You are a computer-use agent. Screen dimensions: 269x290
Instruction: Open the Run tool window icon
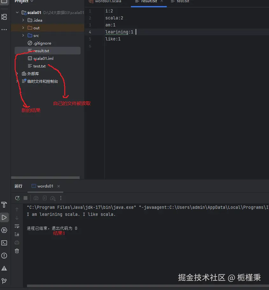(x=4, y=217)
